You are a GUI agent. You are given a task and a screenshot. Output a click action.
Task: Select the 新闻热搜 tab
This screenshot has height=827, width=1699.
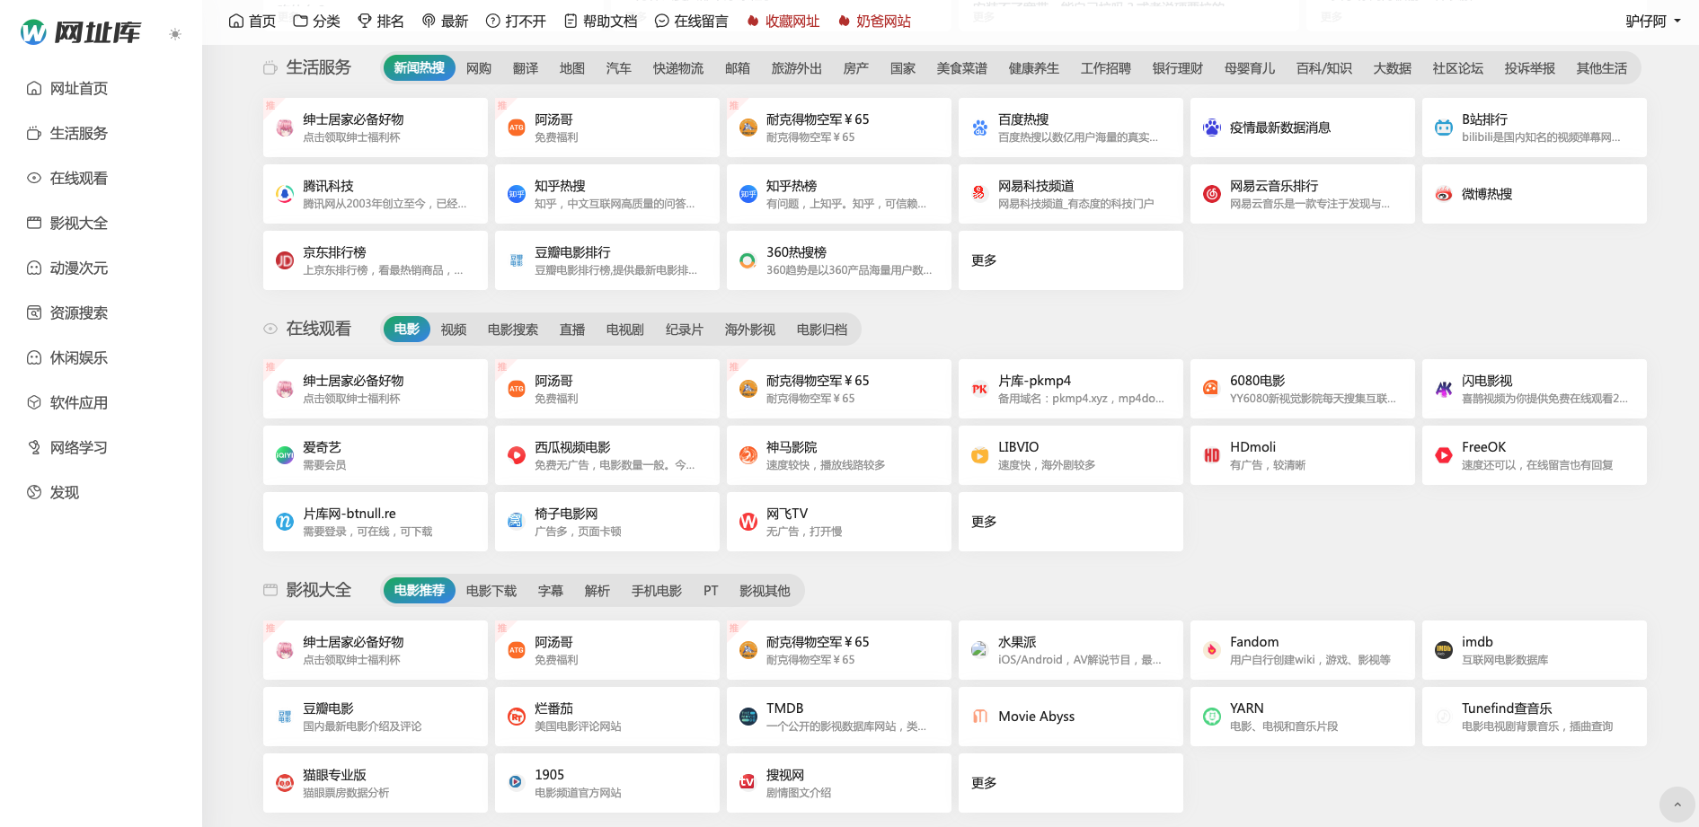tap(419, 68)
